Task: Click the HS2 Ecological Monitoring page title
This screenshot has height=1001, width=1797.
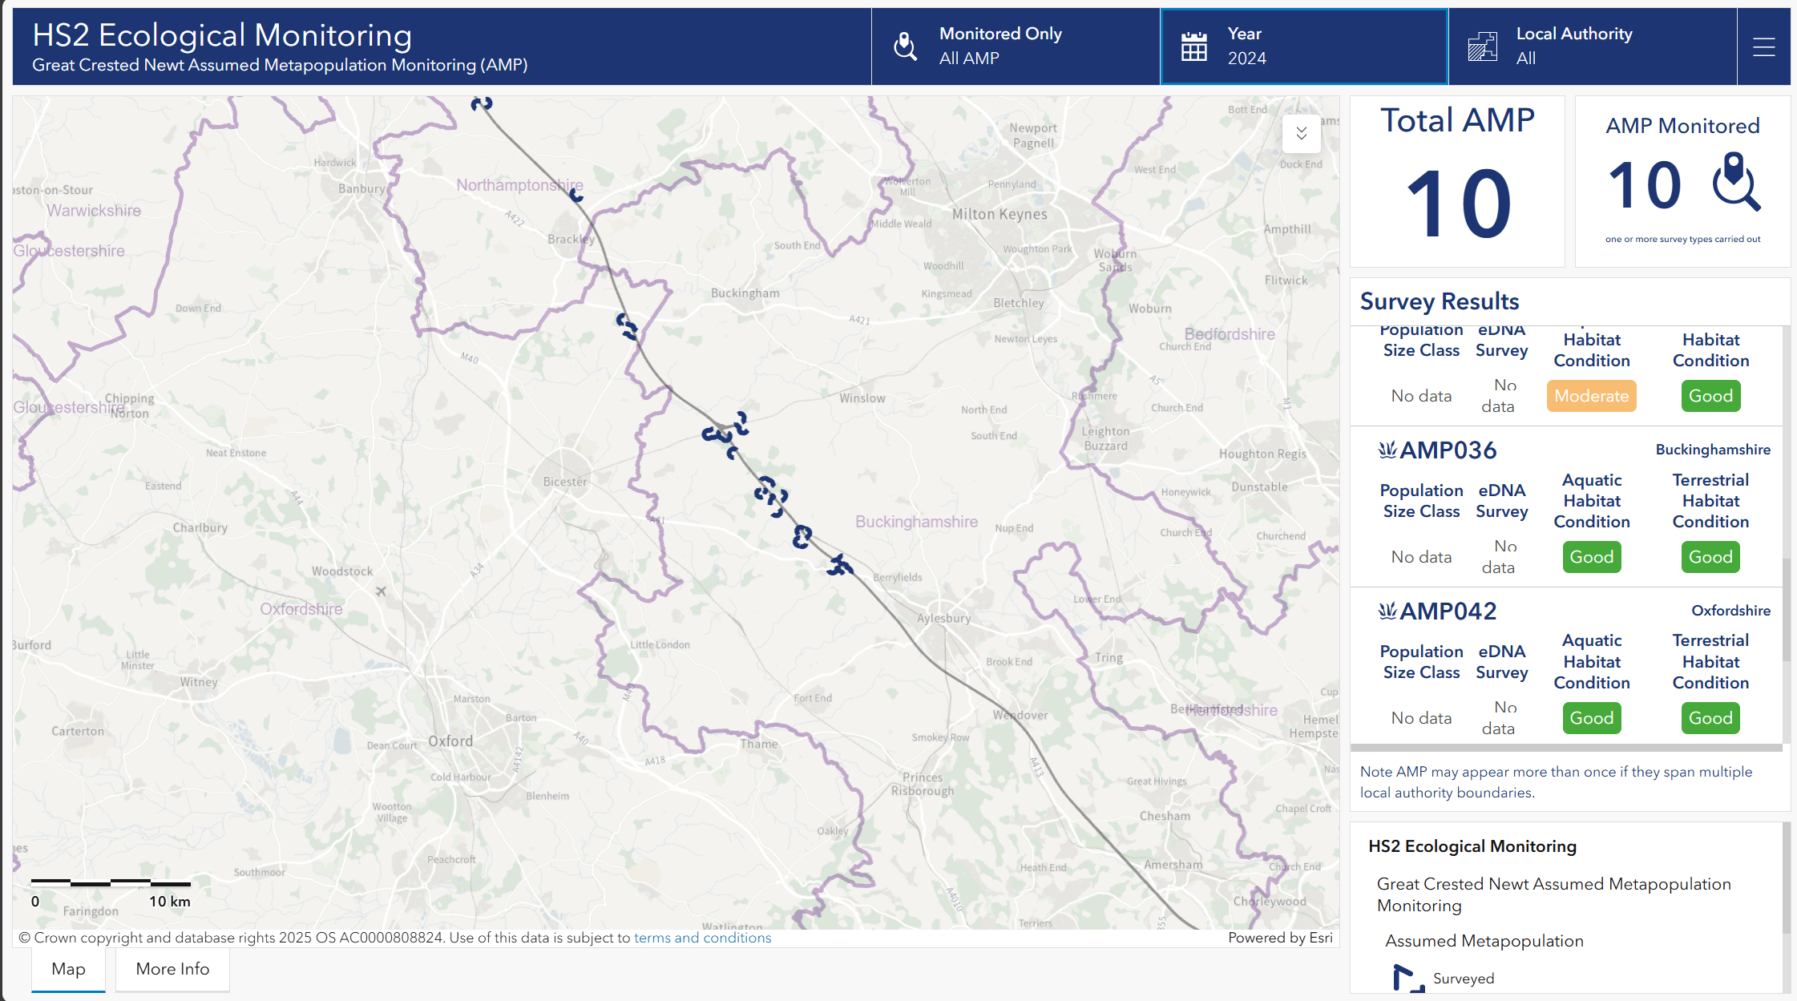Action: [222, 35]
